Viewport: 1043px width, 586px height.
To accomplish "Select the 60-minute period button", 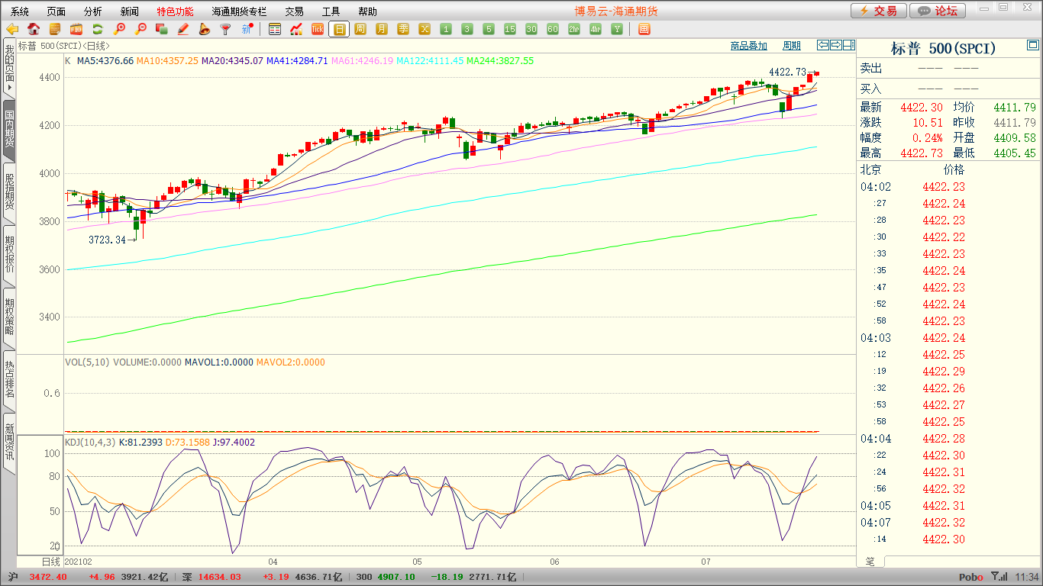I will tap(553, 29).
